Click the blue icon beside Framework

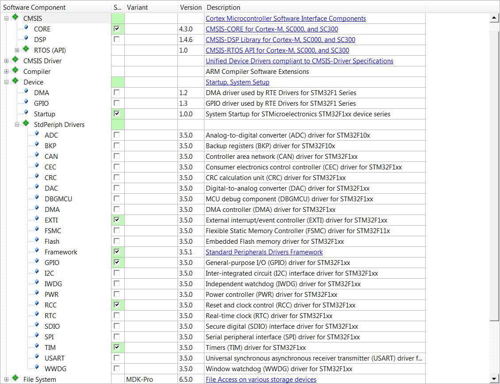(x=37, y=250)
